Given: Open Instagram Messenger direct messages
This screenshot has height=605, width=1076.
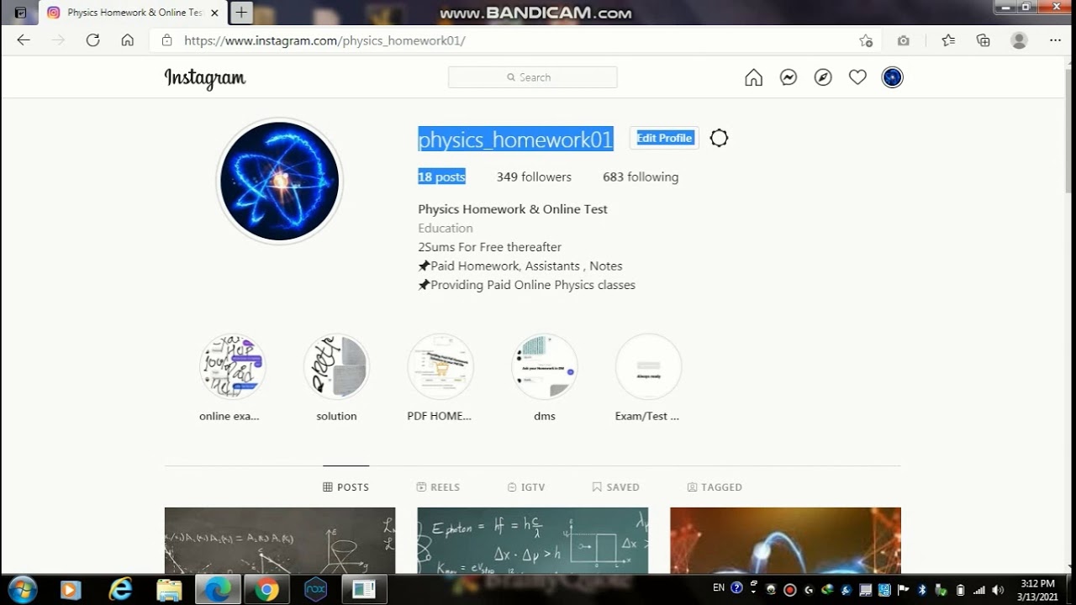Looking at the screenshot, I should click(x=789, y=77).
